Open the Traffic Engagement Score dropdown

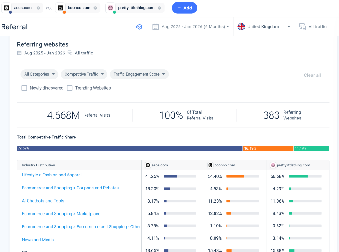139,74
